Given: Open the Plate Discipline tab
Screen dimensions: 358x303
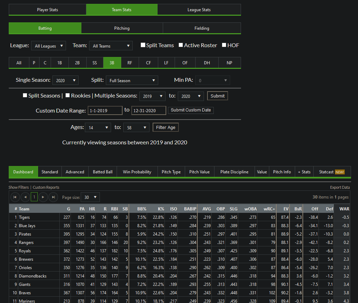Looking at the screenshot, I should 234,172.
